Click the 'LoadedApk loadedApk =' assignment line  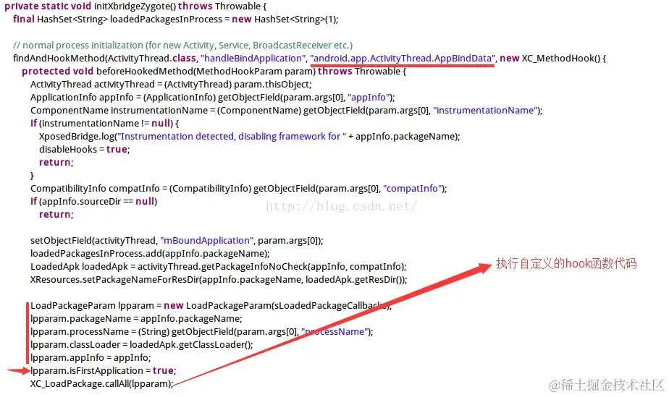[x=219, y=267]
